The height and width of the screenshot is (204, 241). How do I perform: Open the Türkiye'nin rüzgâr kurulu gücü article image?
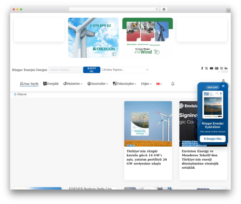click(148, 124)
